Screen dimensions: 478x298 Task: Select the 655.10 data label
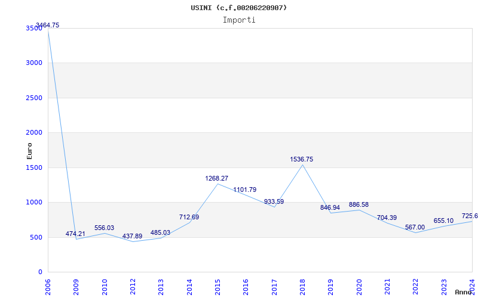(443, 221)
